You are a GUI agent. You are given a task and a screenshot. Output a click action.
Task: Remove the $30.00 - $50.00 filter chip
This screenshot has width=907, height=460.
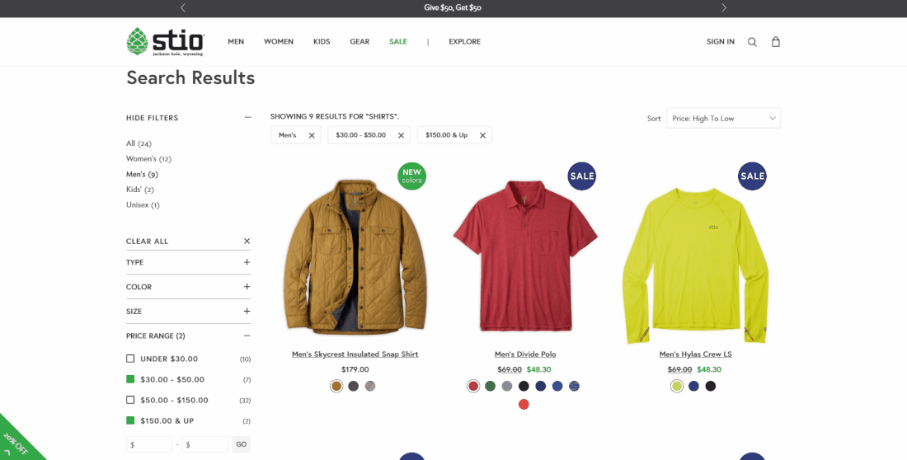(401, 135)
